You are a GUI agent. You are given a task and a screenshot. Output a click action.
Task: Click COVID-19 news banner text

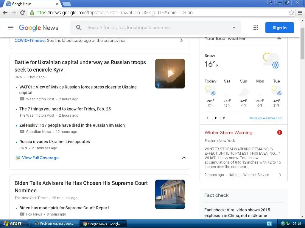pos(70,40)
